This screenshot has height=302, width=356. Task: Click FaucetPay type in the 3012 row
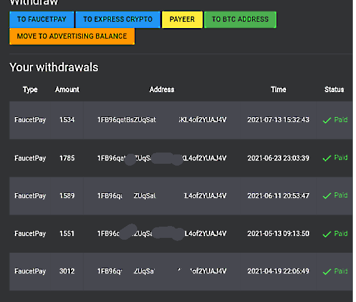tap(30, 271)
